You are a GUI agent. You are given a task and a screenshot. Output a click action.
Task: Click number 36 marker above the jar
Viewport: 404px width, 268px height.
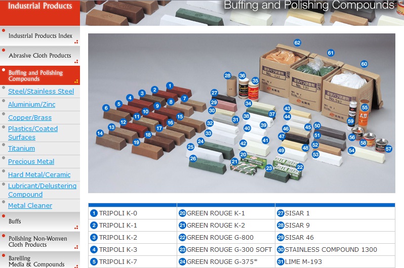[x=242, y=75]
